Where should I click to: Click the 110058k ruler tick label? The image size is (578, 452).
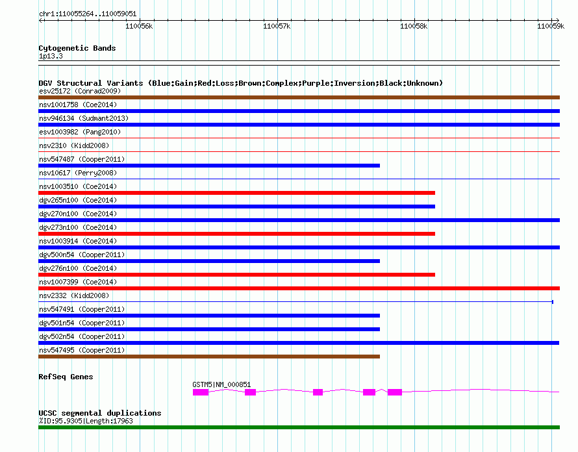tap(414, 26)
